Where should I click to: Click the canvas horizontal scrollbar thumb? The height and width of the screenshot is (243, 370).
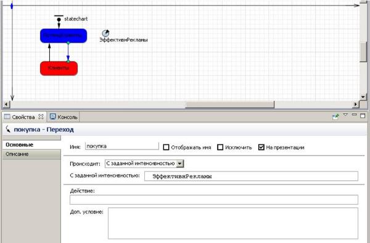tap(230, 105)
